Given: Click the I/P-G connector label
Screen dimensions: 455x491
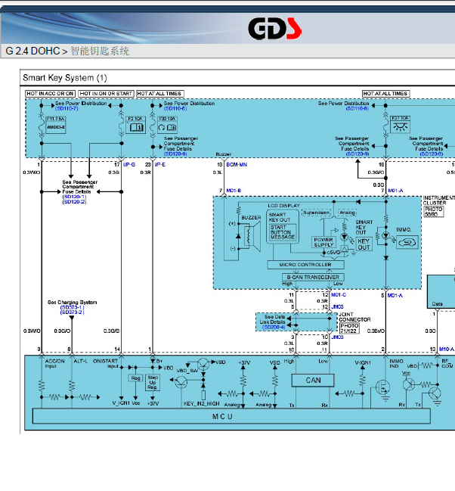Looking at the screenshot, I should [x=129, y=164].
